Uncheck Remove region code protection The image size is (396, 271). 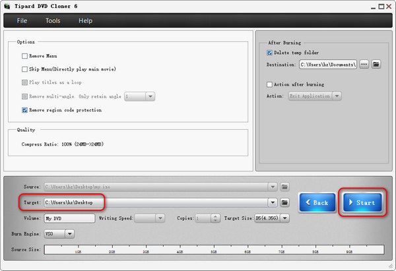click(x=24, y=110)
